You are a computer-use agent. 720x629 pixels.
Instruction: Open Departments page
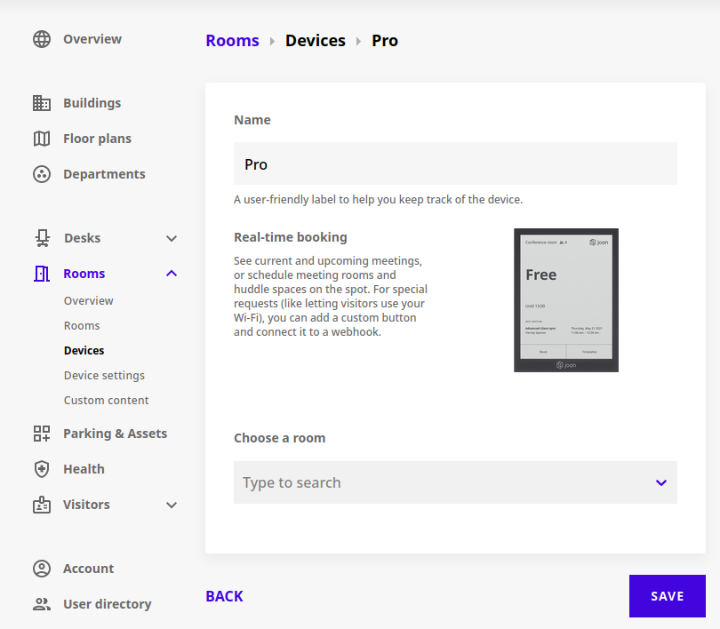point(104,174)
